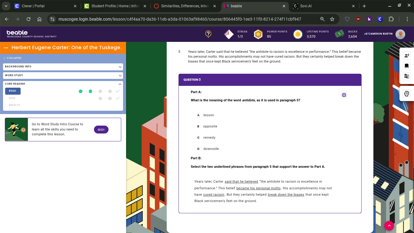Open the dictionary book icon

406,66
